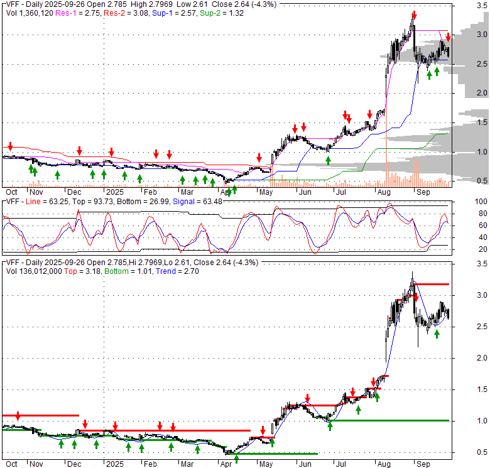490x468 pixels.
Task: Click the Vol 1,360,120 value
Action: 30,13
